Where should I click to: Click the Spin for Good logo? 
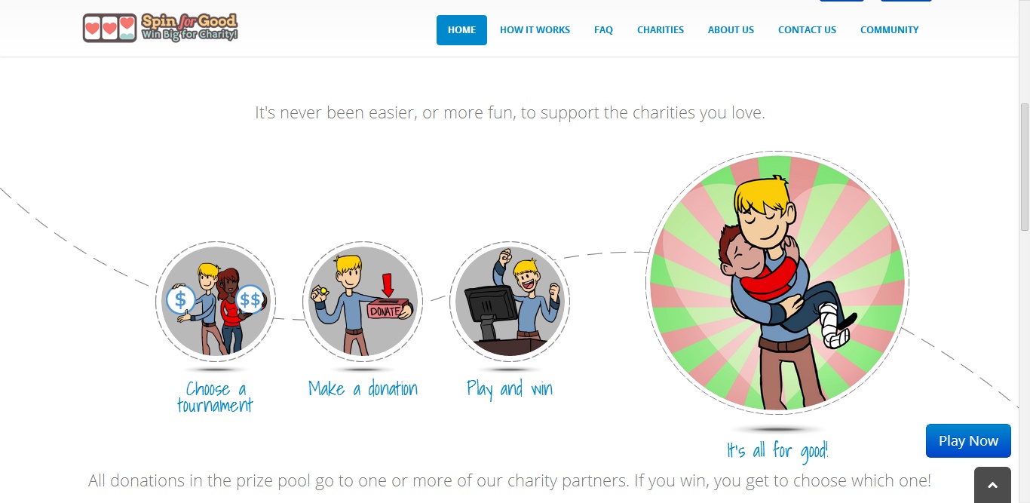pyautogui.click(x=161, y=28)
